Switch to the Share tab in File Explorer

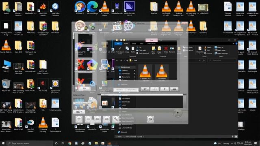pos(134,43)
